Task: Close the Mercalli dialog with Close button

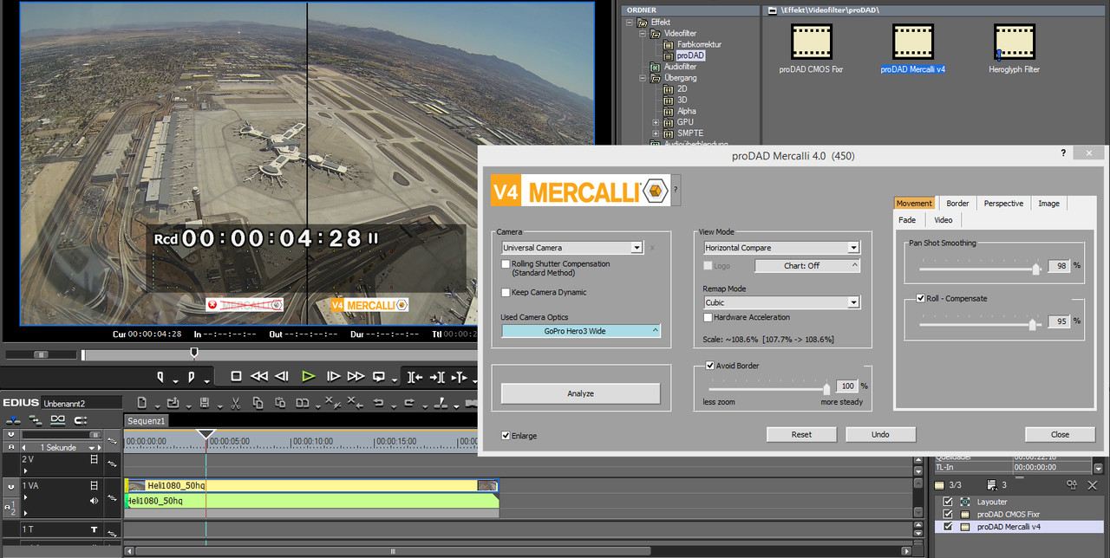Action: click(x=1060, y=434)
